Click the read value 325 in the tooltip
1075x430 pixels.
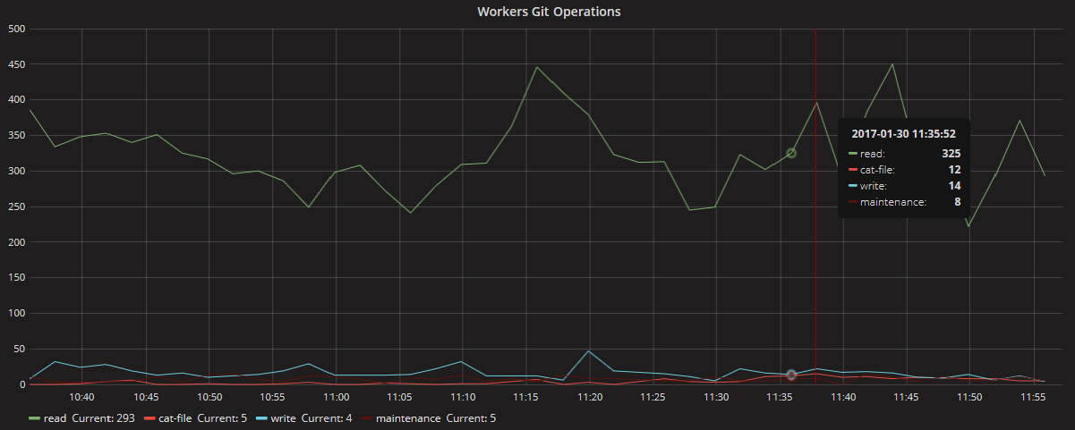(x=951, y=154)
